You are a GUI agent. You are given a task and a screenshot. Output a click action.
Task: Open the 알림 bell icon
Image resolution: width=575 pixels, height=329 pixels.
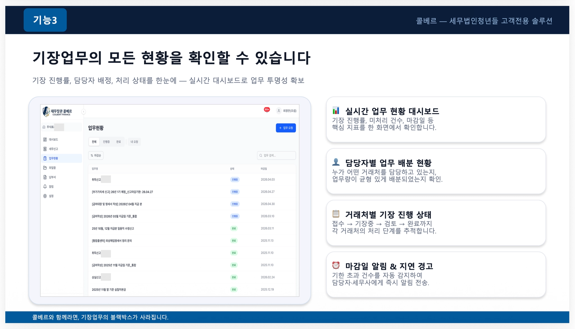45,186
